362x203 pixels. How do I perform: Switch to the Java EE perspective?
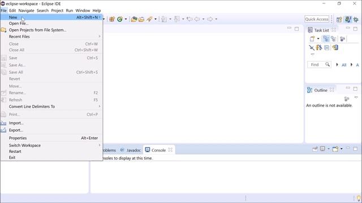[x=348, y=19]
